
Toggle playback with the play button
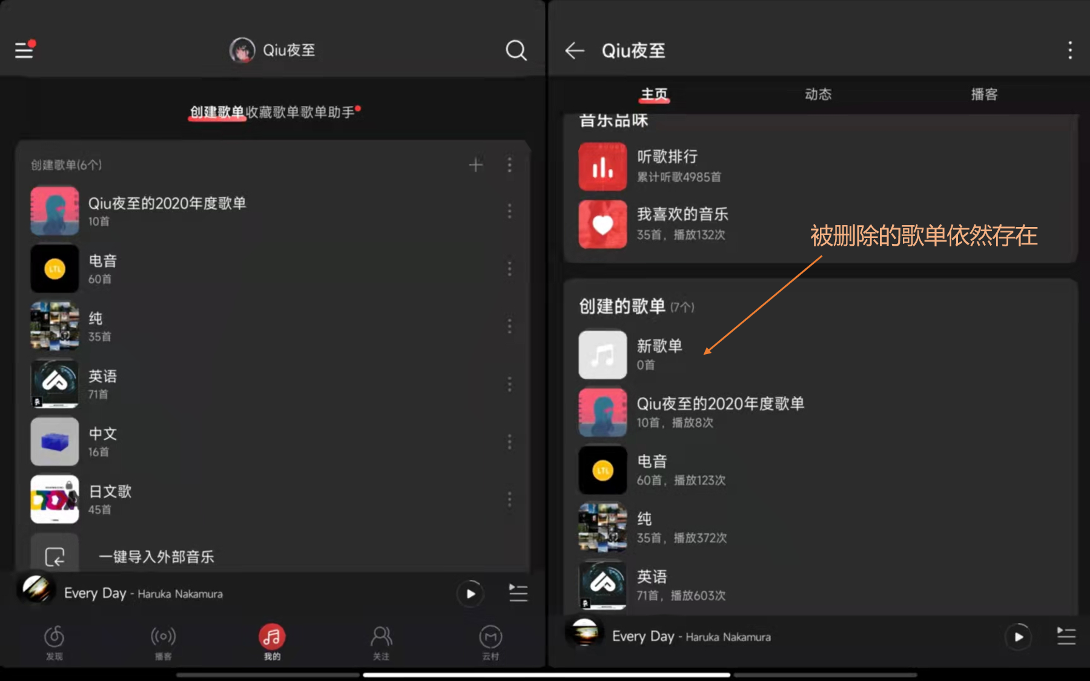point(471,593)
